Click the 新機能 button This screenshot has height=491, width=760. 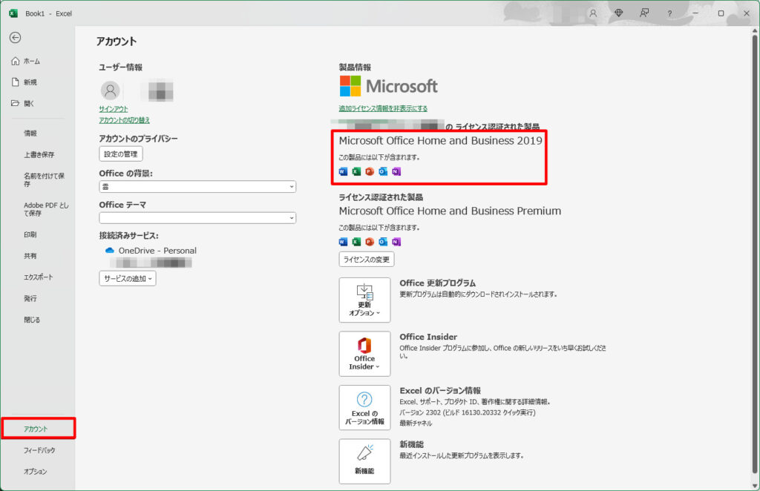click(x=364, y=461)
